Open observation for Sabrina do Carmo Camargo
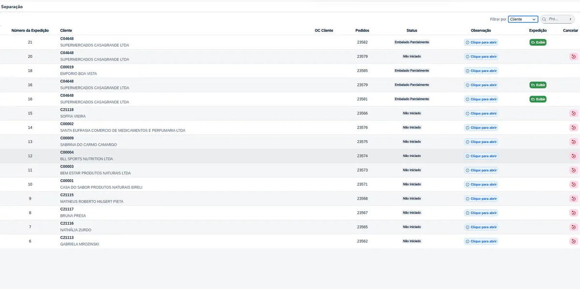 pyautogui.click(x=481, y=142)
